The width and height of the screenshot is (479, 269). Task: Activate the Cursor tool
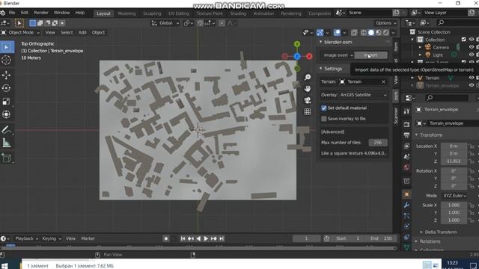click(x=7, y=61)
